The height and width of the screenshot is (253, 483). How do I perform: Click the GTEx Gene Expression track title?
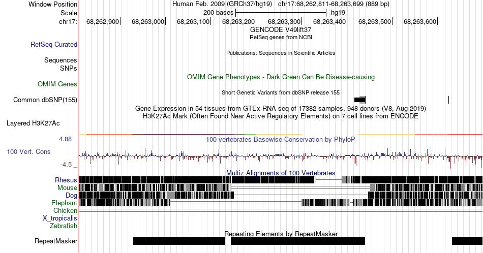pyautogui.click(x=281, y=108)
